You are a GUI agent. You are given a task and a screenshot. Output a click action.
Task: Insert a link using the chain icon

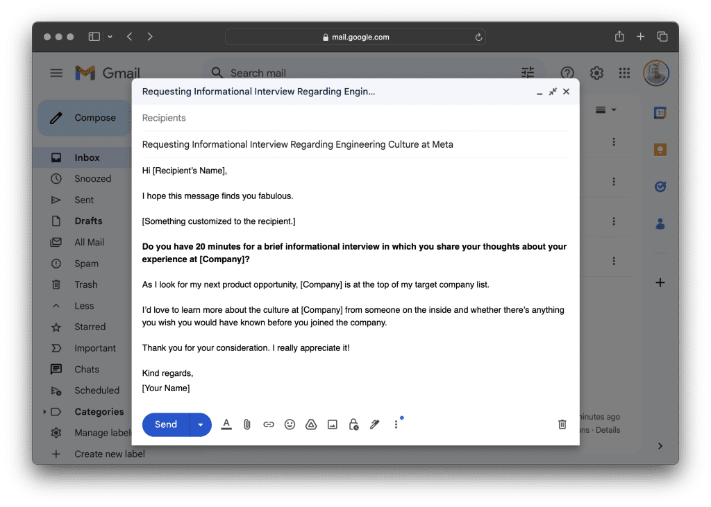click(269, 424)
